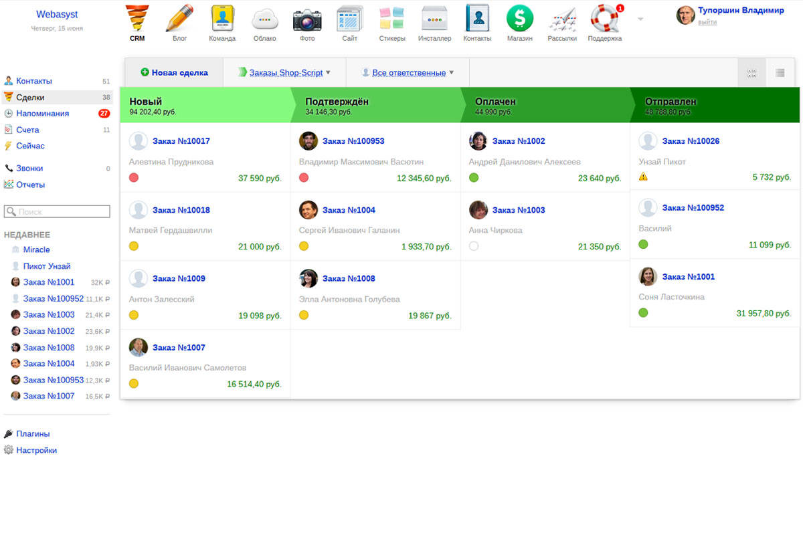
Task: Click the sidebar search field
Action: 57,211
